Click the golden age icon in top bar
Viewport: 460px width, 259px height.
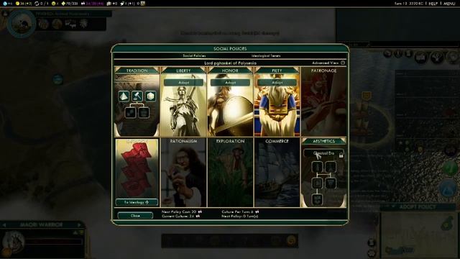pos(63,4)
